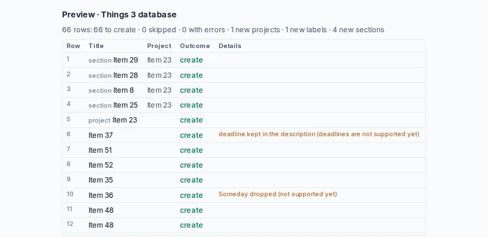Click the "Item 52" title

pyautogui.click(x=101, y=165)
